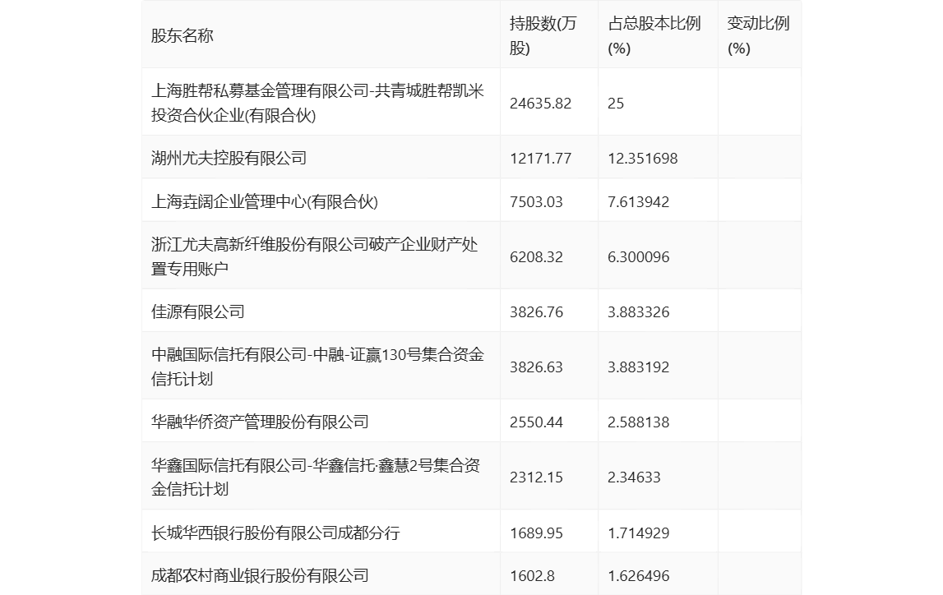Select the value 3826.76
The height and width of the screenshot is (595, 943).
tap(537, 312)
